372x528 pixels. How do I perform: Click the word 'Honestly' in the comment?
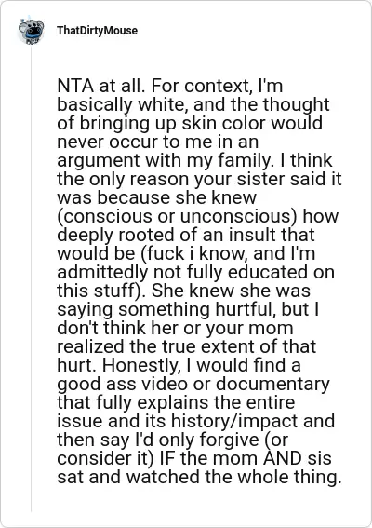click(139, 365)
